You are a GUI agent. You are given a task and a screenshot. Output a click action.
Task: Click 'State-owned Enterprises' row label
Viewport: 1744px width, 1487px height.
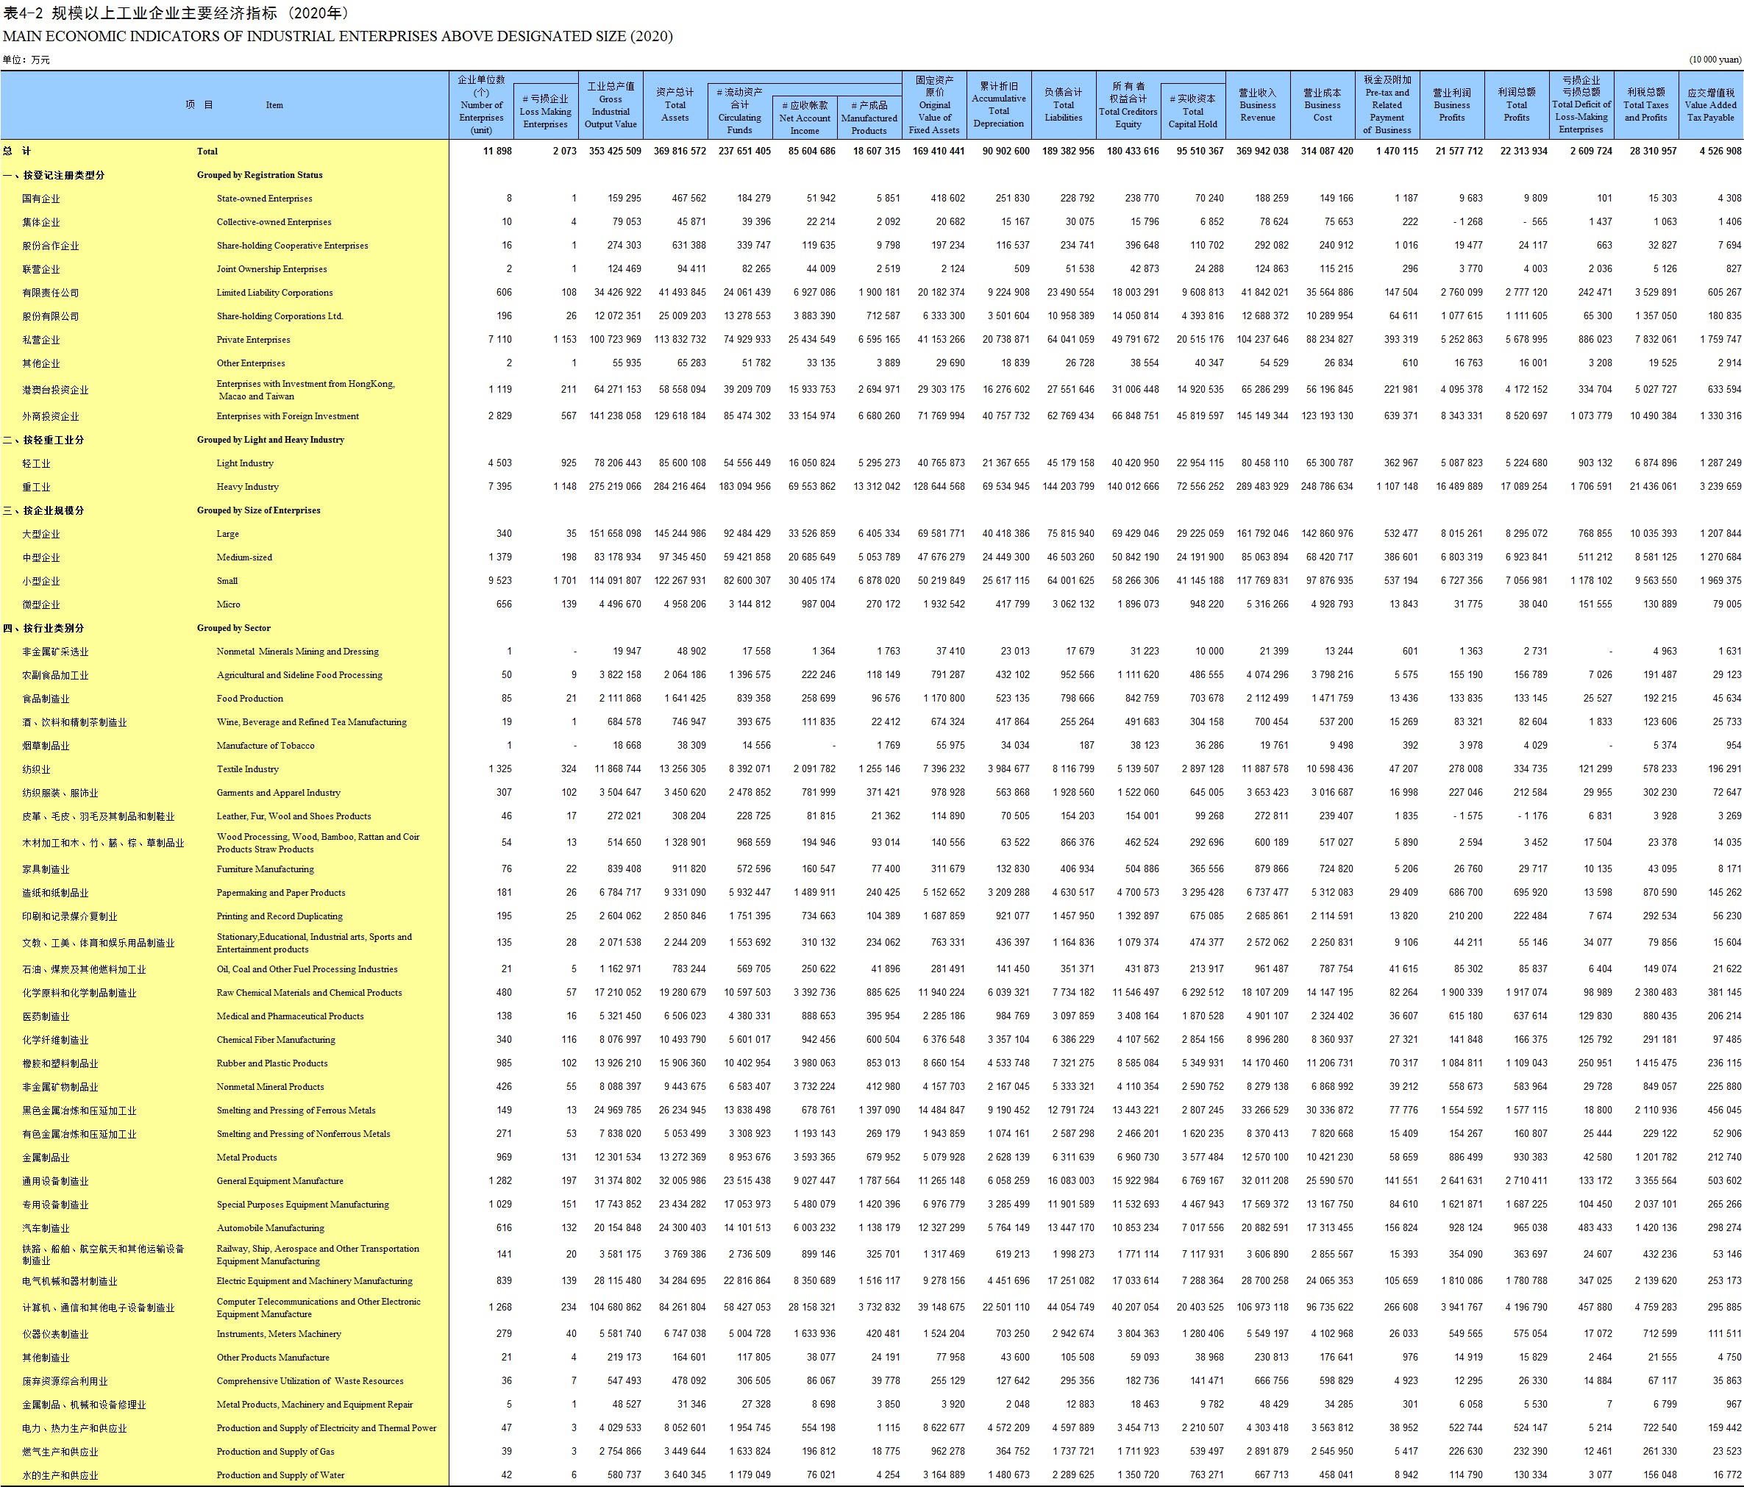[264, 199]
